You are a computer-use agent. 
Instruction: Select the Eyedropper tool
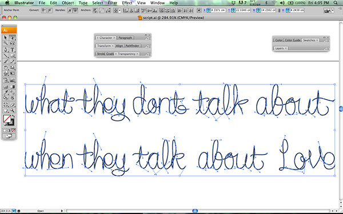6,92
